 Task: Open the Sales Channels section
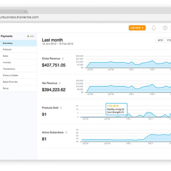click(10, 82)
